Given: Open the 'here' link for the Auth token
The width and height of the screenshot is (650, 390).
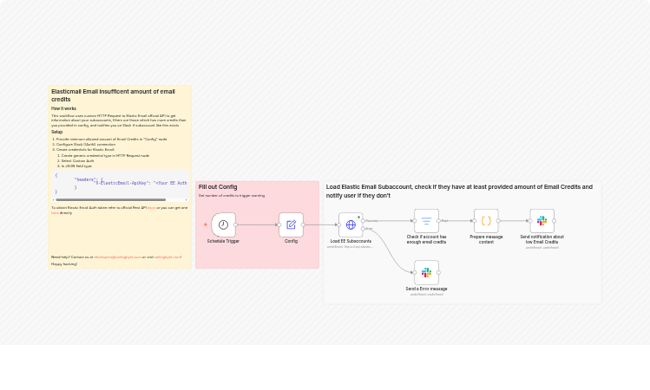Looking at the screenshot, I should pos(55,213).
